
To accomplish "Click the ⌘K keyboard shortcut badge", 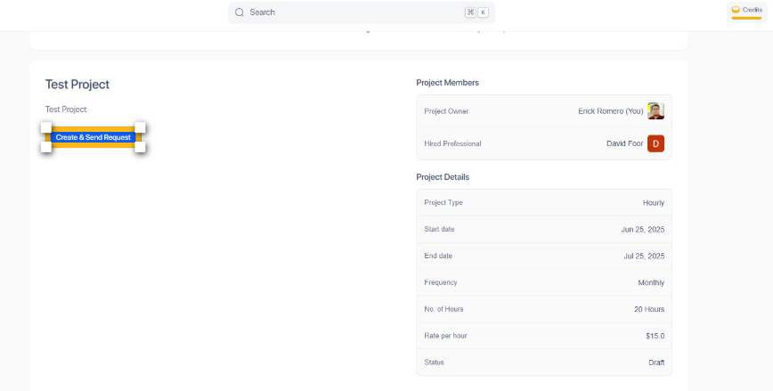I will point(476,12).
